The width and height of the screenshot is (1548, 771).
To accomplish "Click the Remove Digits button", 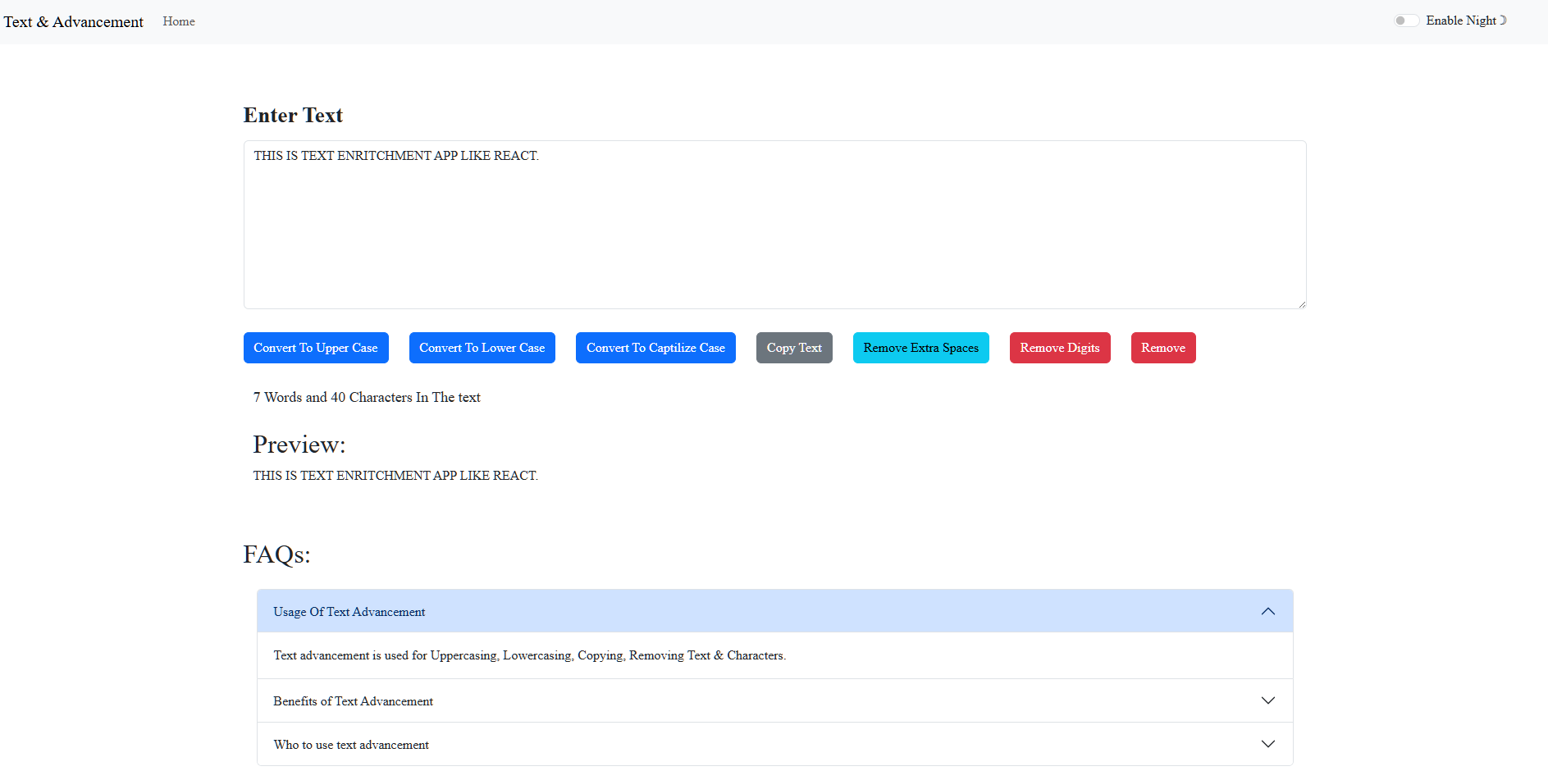I will [1060, 348].
